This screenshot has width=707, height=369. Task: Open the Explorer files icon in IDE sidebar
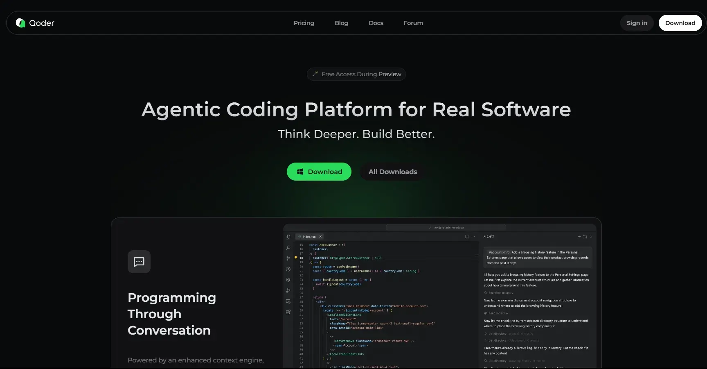point(288,237)
